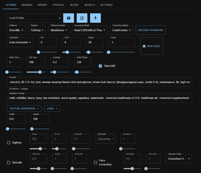201x173 pixels.
Task: Click the Width input field
Action: pos(16,119)
